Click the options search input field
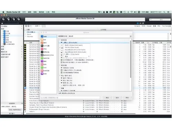 click(x=70, y=98)
